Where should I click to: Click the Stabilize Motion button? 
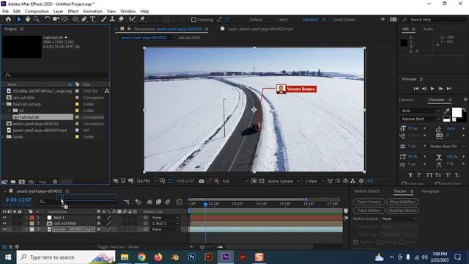pos(402,210)
